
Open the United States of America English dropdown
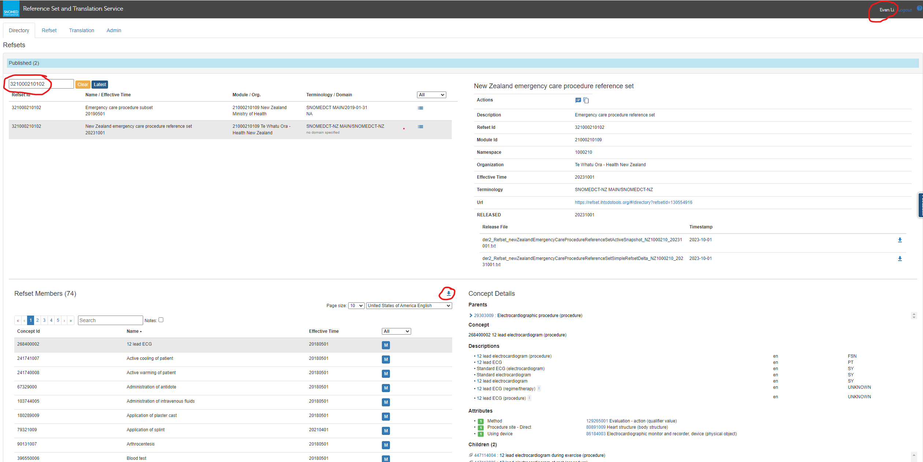click(409, 306)
